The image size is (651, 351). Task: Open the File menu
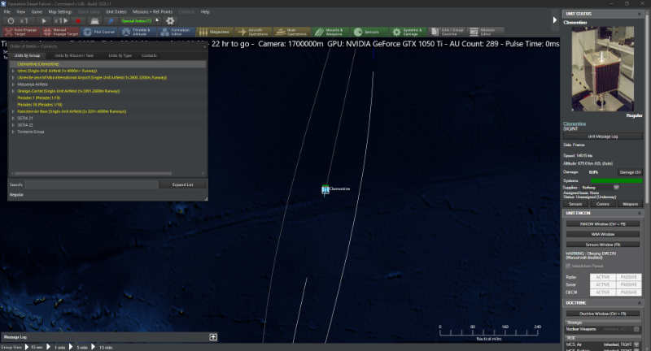pyautogui.click(x=7, y=11)
